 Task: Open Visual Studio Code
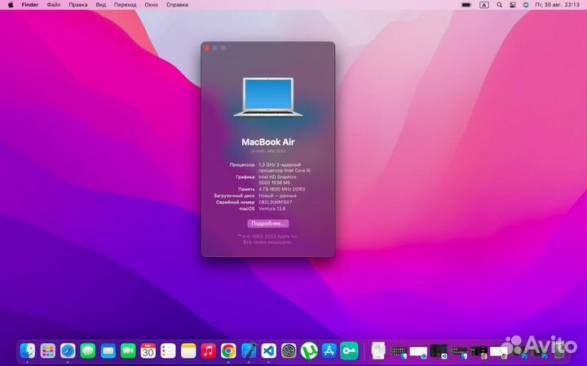click(x=269, y=351)
